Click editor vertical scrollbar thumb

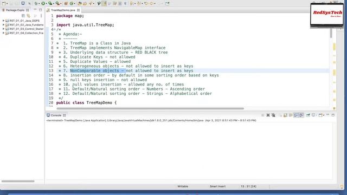coord(331,32)
